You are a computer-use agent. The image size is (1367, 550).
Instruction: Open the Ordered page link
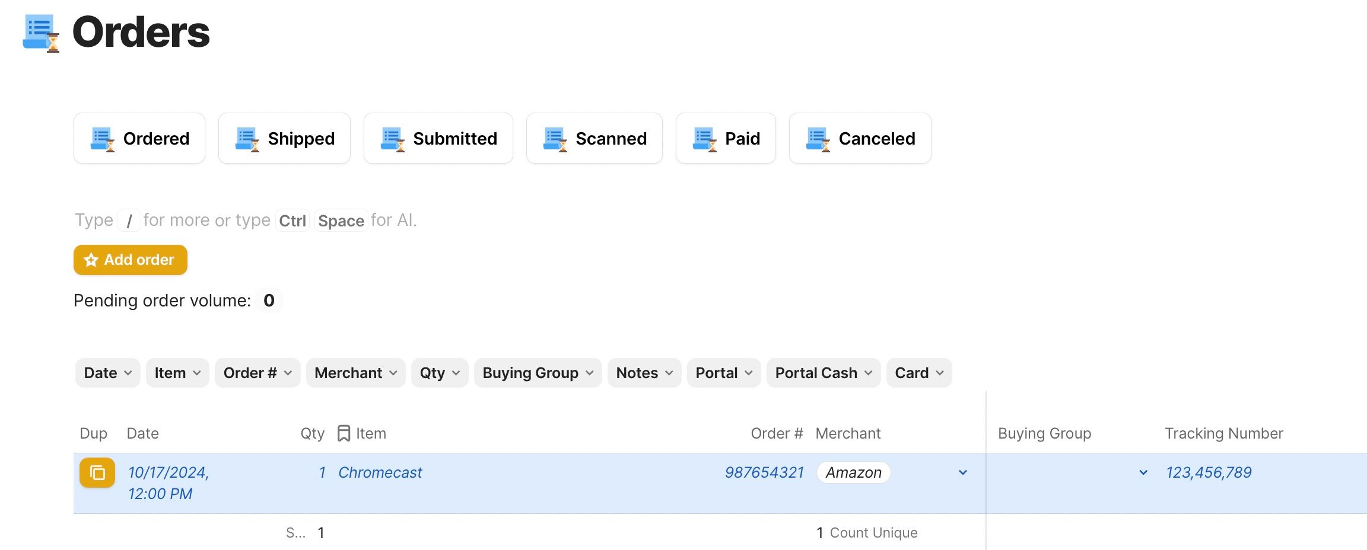coord(139,138)
